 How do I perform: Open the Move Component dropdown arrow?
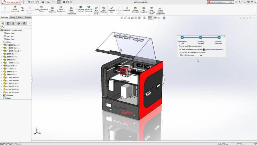coord(61,14)
